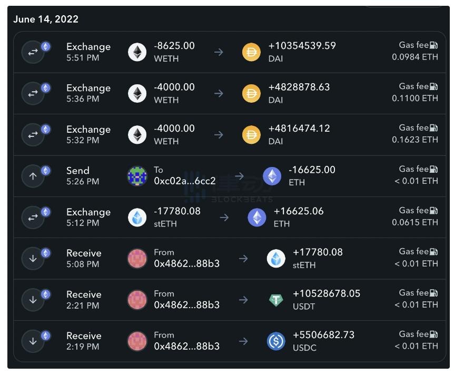Select the 5:32 PM Exchange label
Image resolution: width=454 pixels, height=375 pixels.
click(x=88, y=130)
